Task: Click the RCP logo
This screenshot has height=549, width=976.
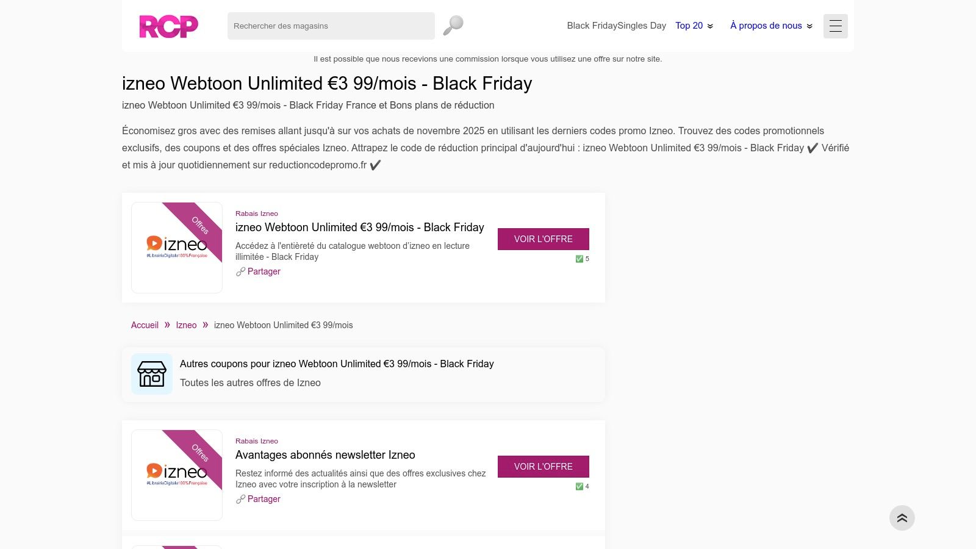Action: click(168, 26)
